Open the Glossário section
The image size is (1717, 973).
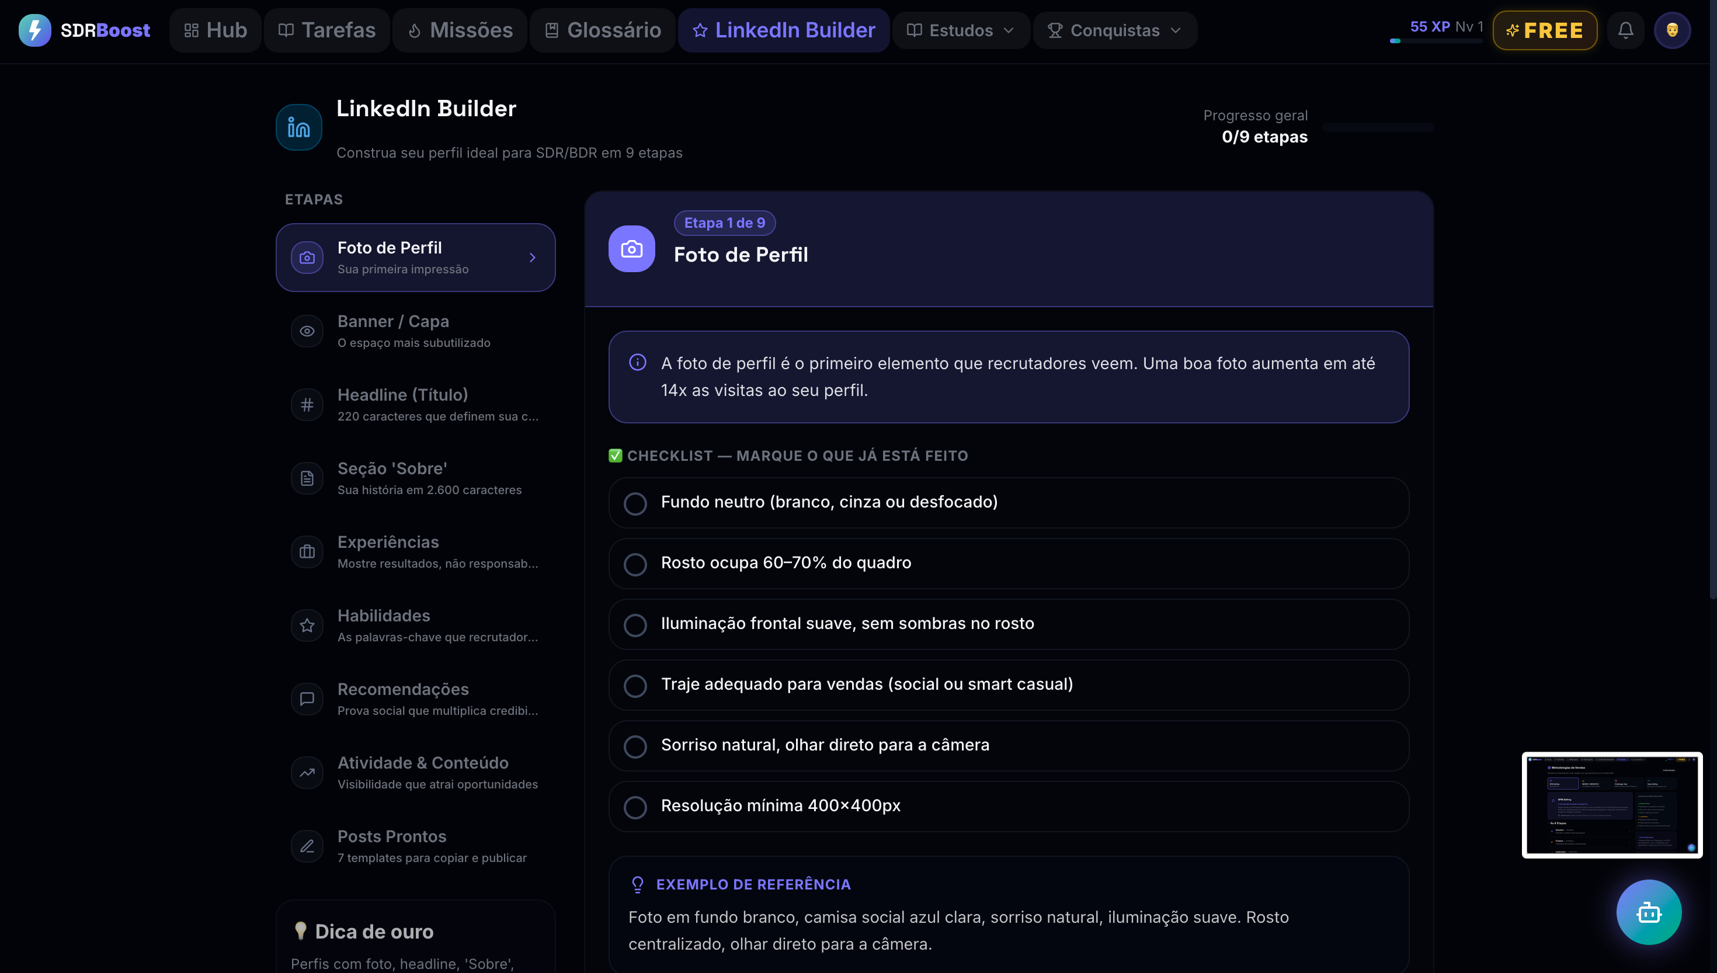pos(600,30)
